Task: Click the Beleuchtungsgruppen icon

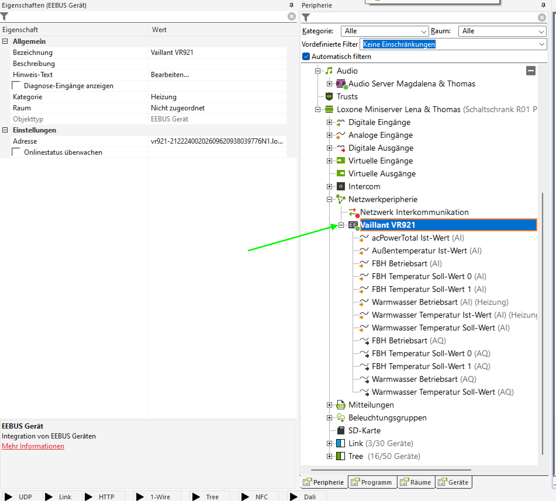Action: [x=341, y=418]
